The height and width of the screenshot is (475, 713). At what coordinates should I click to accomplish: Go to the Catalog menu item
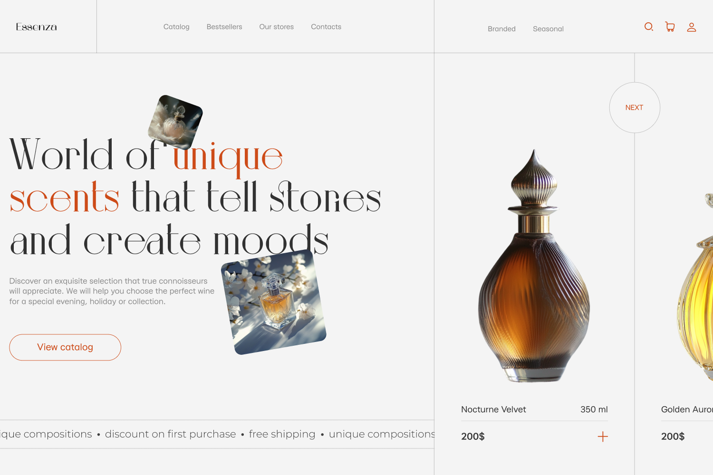click(176, 27)
